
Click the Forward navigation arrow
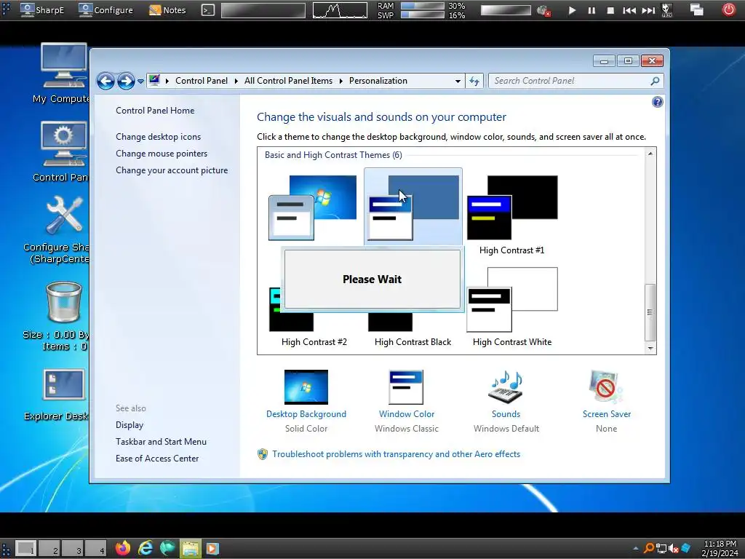pos(126,82)
